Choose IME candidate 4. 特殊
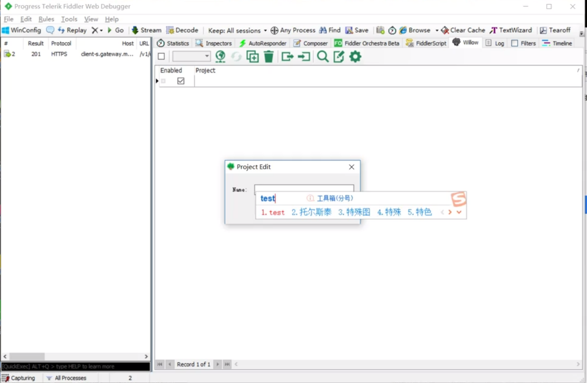The image size is (587, 383). point(389,212)
